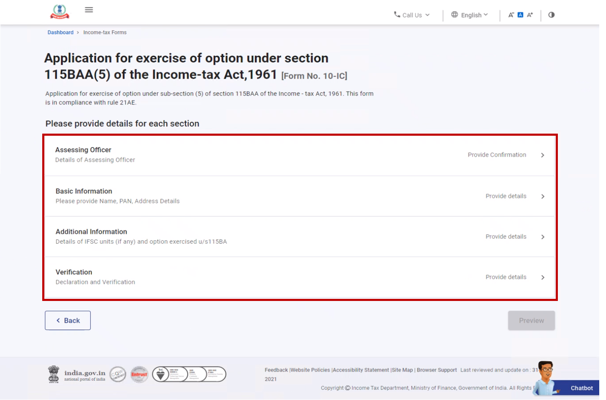Click the Entrust security seal
The image size is (606, 400).
(139, 374)
